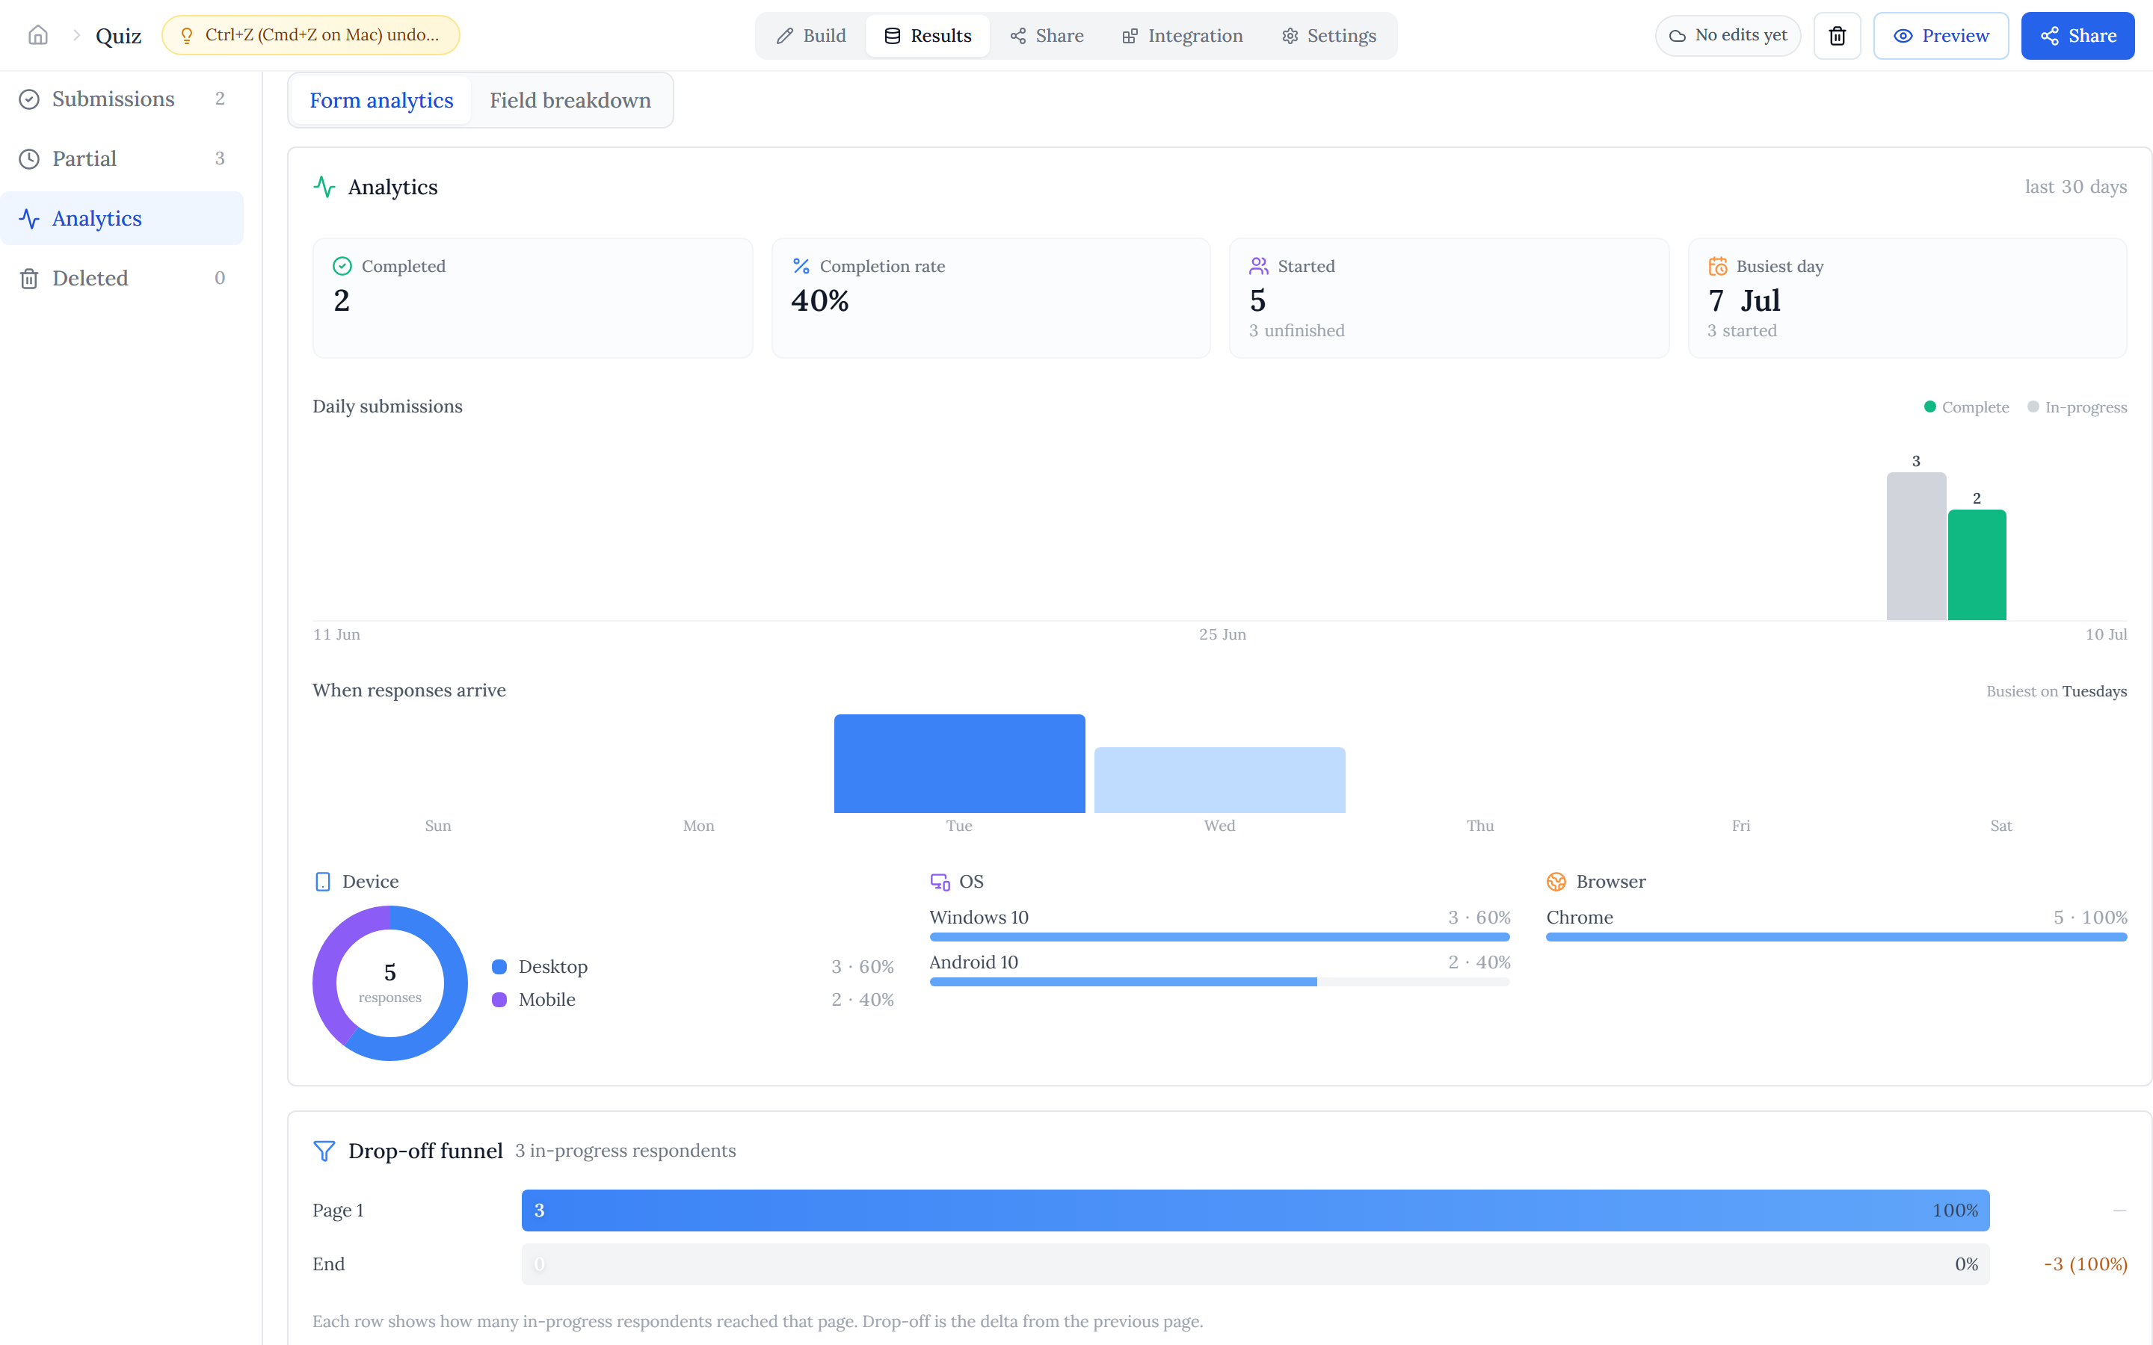
Task: Toggle the Complete legend item
Action: click(1966, 407)
